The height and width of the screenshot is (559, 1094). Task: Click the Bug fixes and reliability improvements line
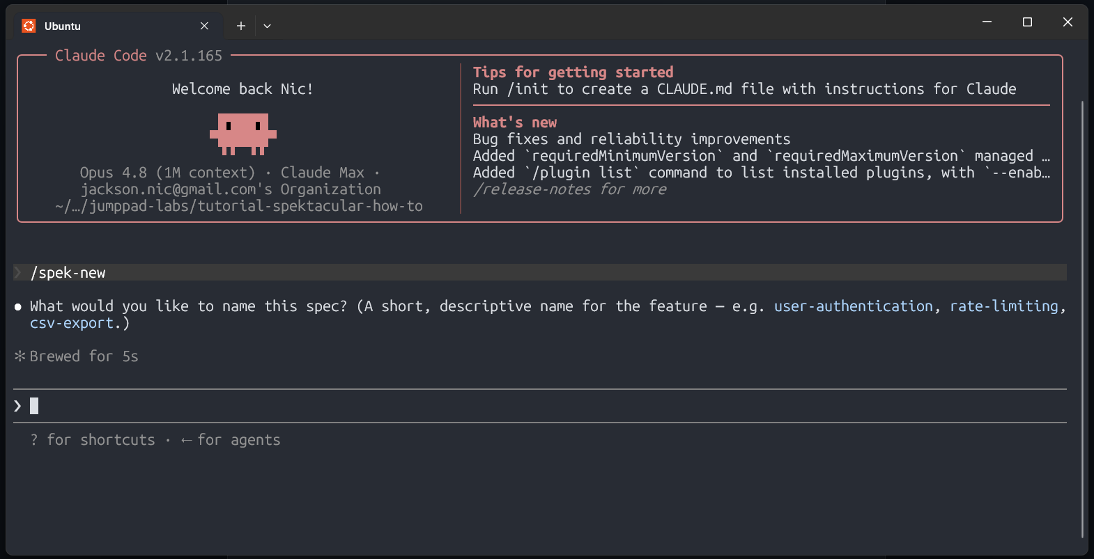click(632, 139)
